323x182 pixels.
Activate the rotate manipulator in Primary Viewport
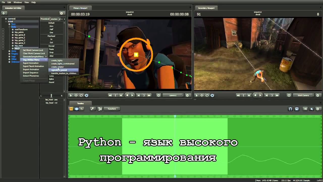pyautogui.click(x=81, y=95)
